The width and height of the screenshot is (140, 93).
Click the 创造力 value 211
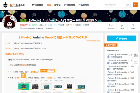(46, 25)
